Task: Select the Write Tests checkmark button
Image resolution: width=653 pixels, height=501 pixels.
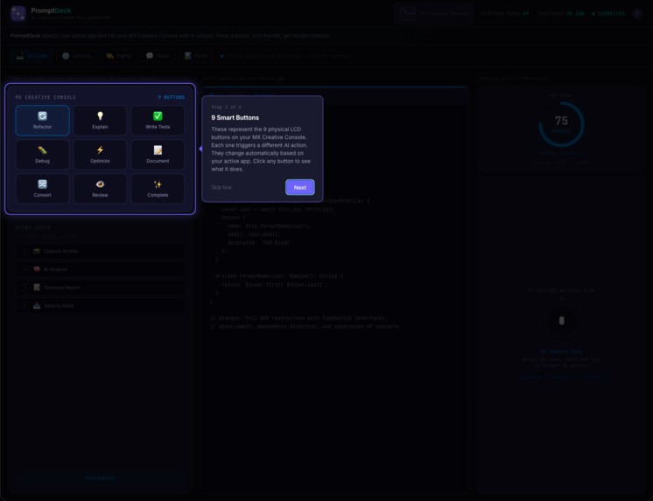Action: point(158,121)
